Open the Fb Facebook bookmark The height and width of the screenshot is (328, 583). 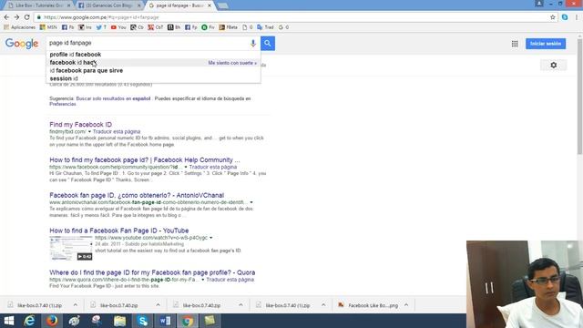(x=67, y=27)
